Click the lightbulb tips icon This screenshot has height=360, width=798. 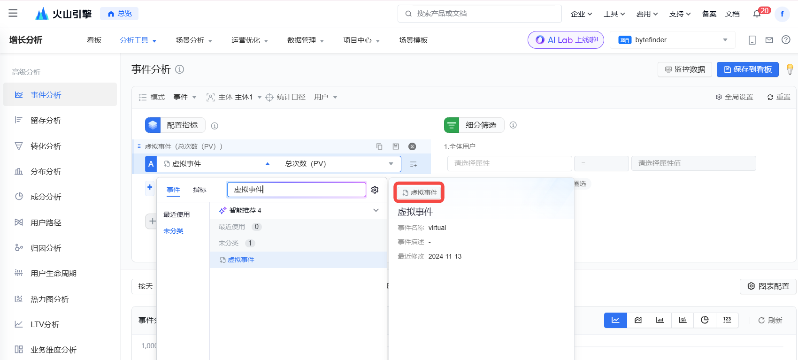click(790, 69)
